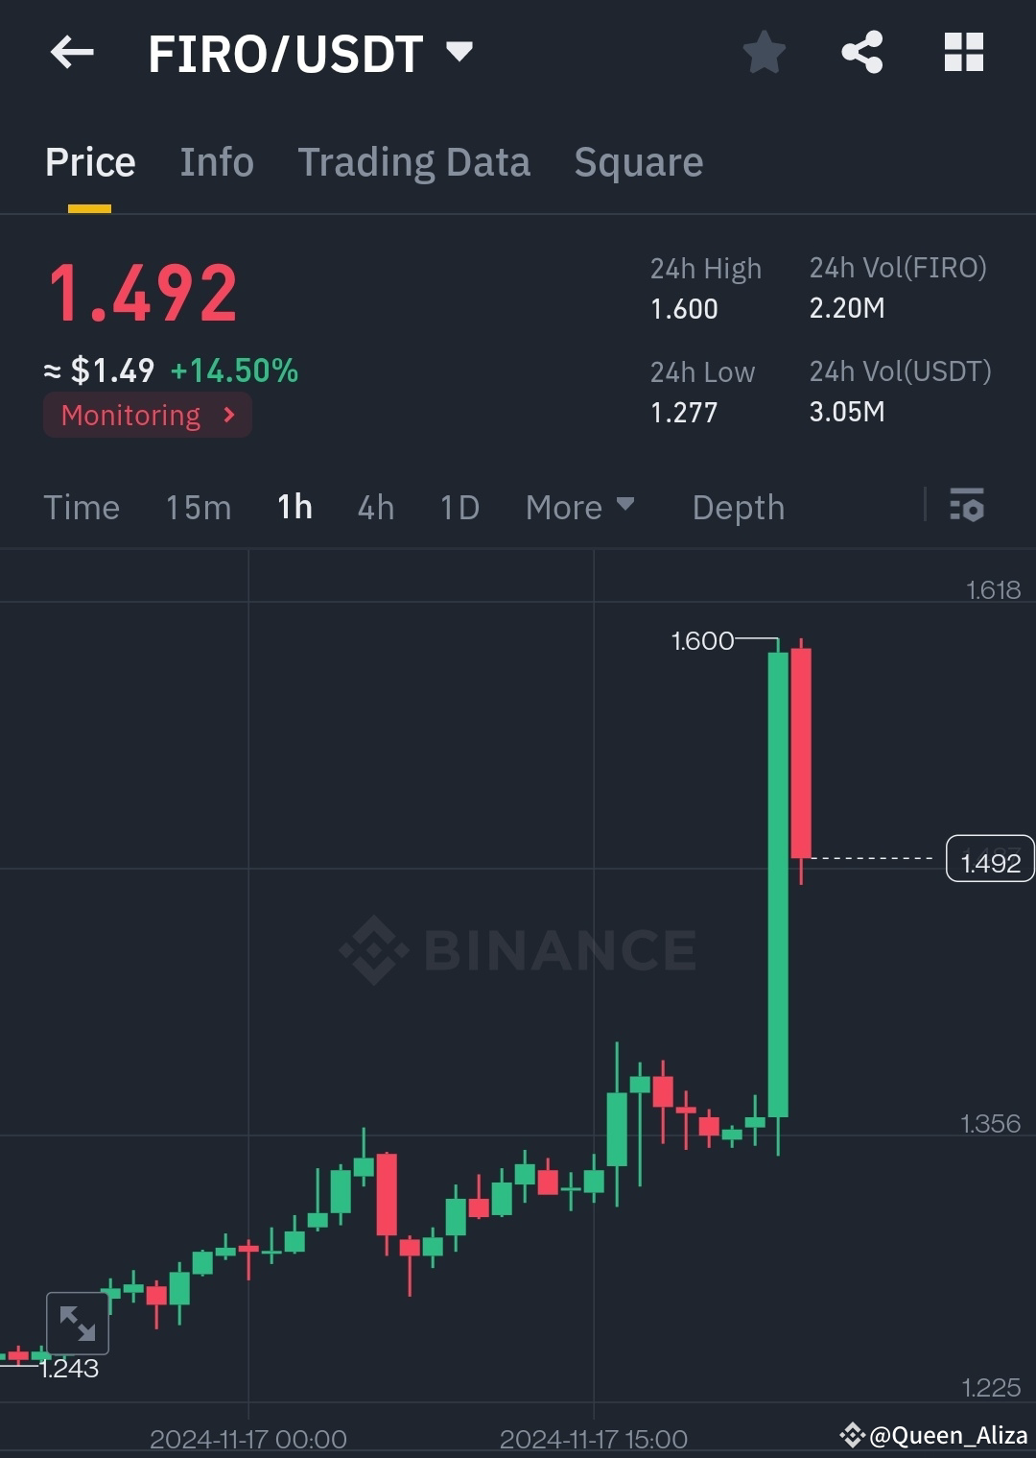Expand the chart to fullscreen
This screenshot has height=1458, width=1036.
point(78,1324)
